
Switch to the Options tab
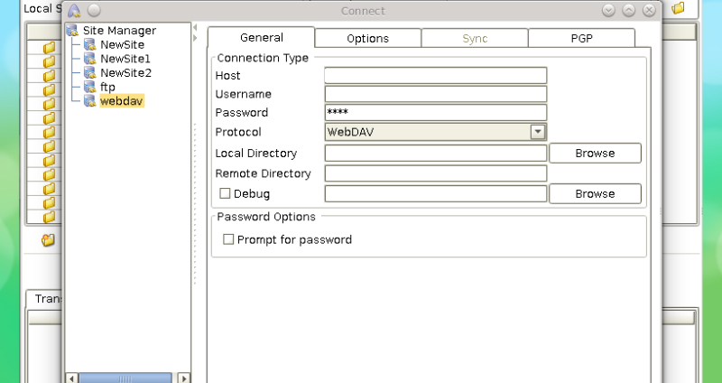tap(367, 39)
